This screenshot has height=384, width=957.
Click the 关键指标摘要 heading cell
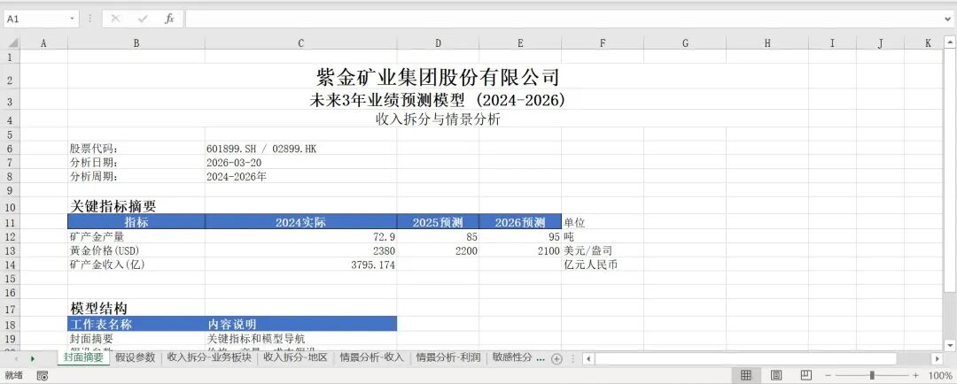136,206
